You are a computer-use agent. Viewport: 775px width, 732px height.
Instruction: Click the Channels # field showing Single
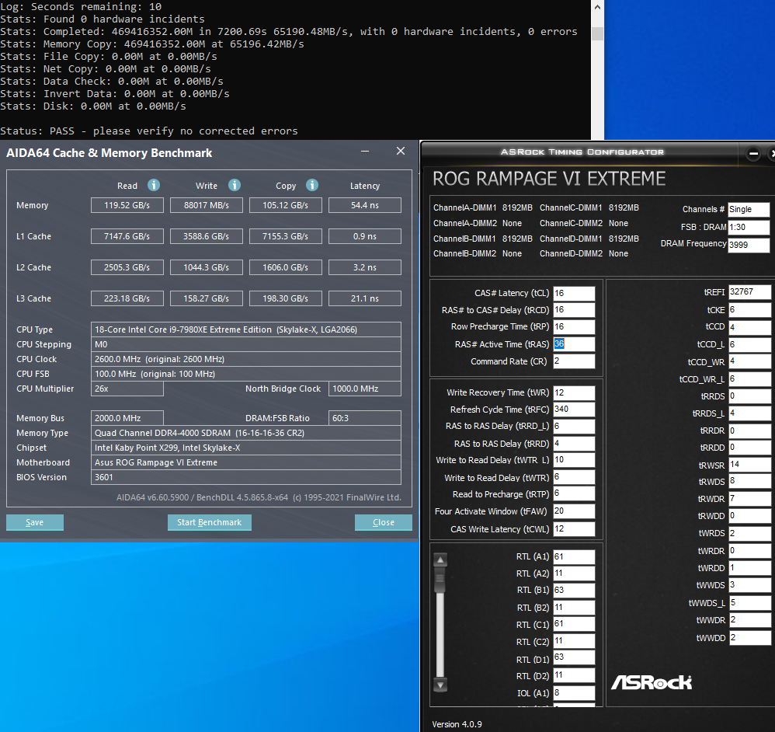point(749,210)
